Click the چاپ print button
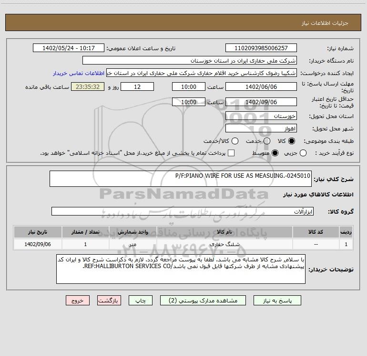367x356 pixels. click(141, 301)
